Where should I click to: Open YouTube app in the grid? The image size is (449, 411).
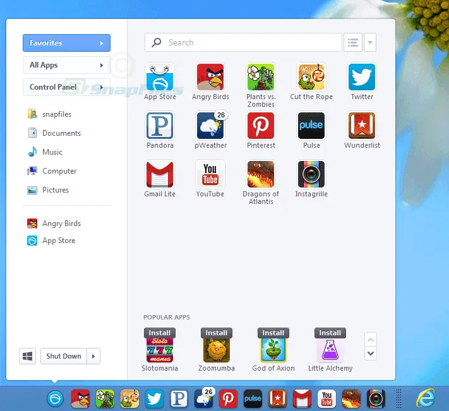click(210, 174)
